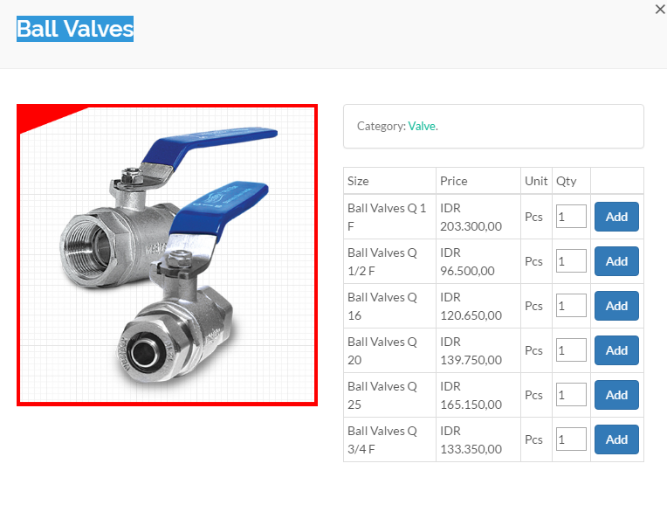Add Ball Valves Q 1 F to cart
Screen dimensions: 667x505
616,217
